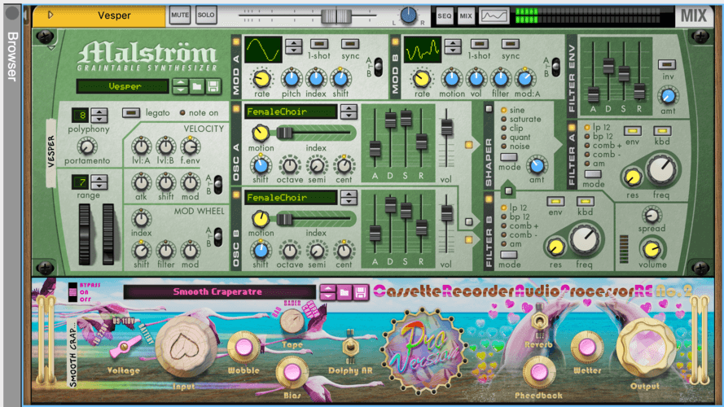Adjust the Shaper amt knob
Screen dimensions: 724x407
point(537,164)
